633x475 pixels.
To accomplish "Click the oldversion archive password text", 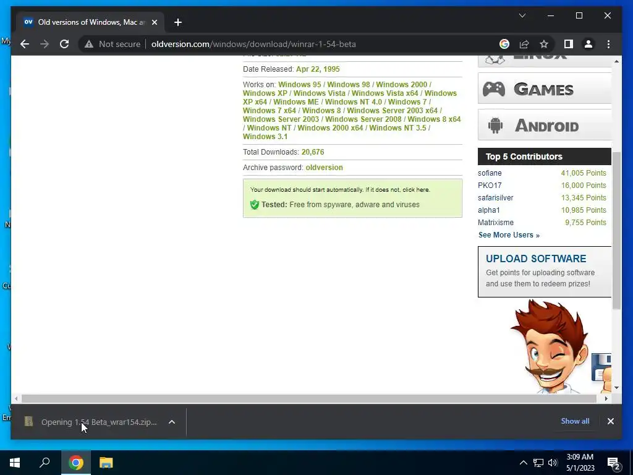I will pyautogui.click(x=324, y=167).
